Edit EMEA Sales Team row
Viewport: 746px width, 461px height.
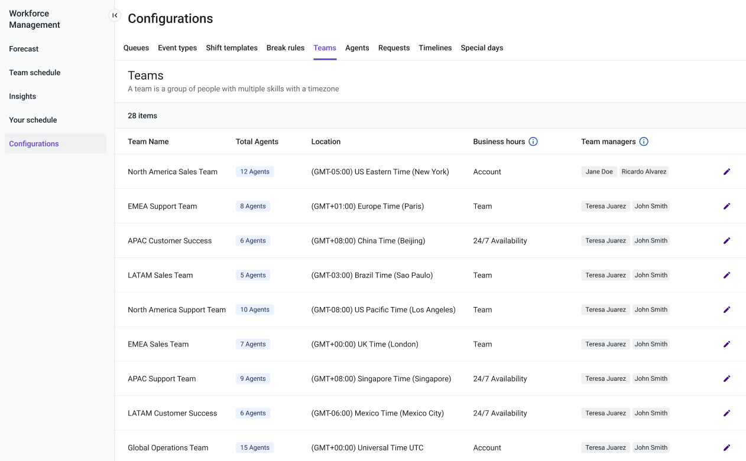point(726,344)
